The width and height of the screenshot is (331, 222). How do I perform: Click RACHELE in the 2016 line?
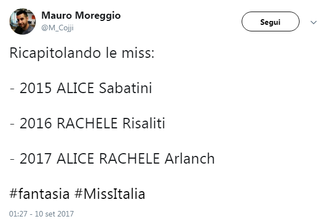click(85, 123)
